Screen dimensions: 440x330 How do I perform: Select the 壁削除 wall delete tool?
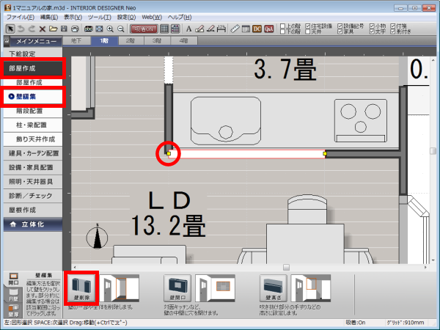point(81,287)
